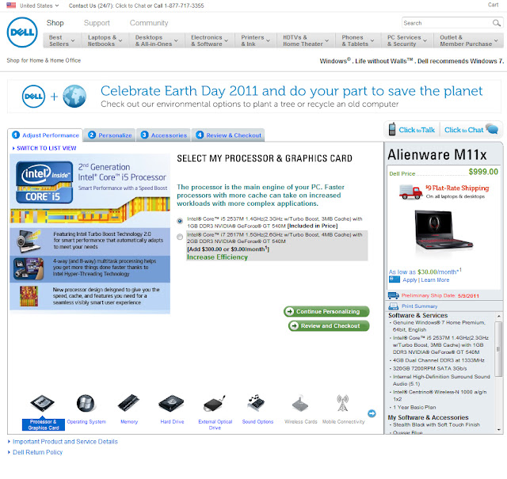Image resolution: width=507 pixels, height=479 pixels.
Task: Select the Mobile Connectivity antenna icon
Action: [x=343, y=403]
